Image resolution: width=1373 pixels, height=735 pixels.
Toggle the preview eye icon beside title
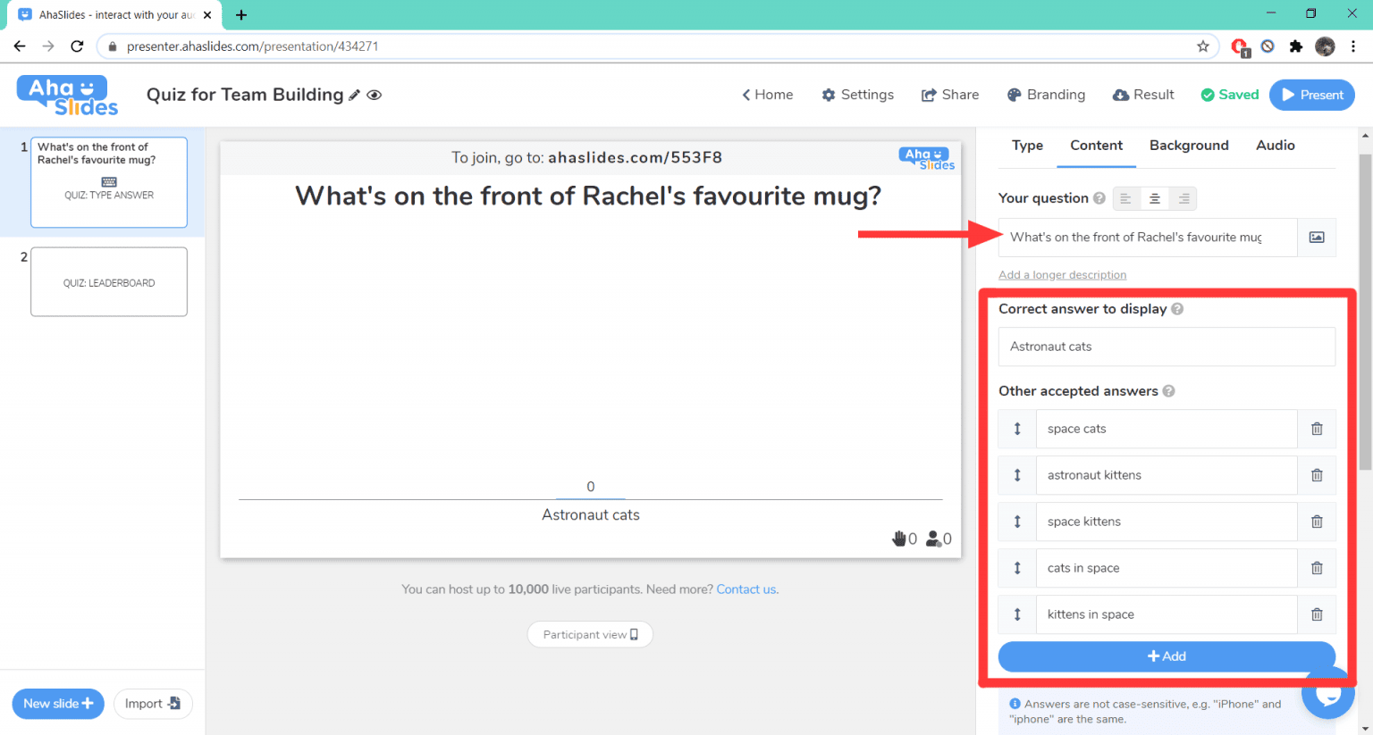tap(375, 96)
